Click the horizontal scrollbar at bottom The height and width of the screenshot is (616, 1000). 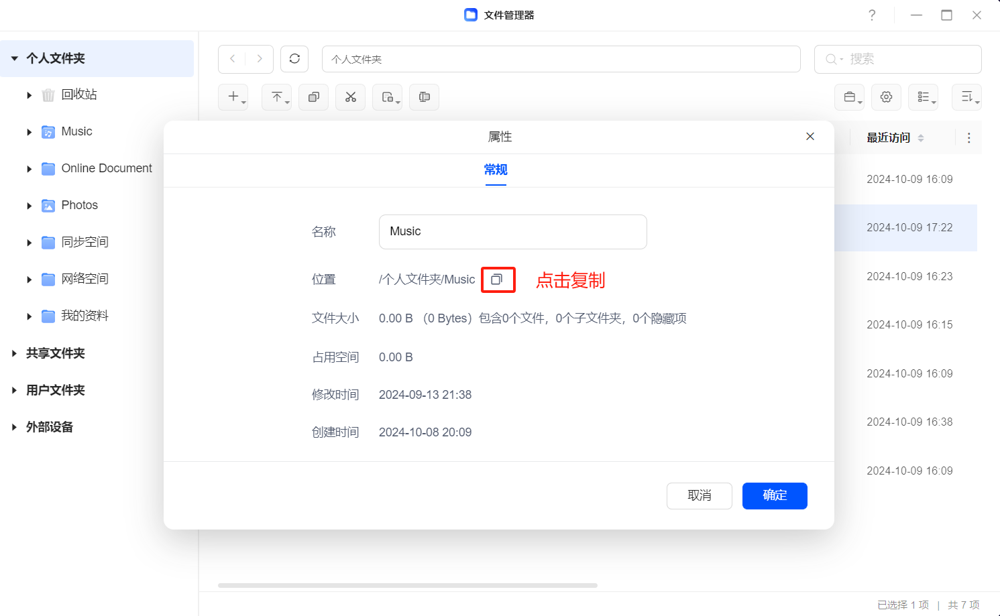(407, 585)
